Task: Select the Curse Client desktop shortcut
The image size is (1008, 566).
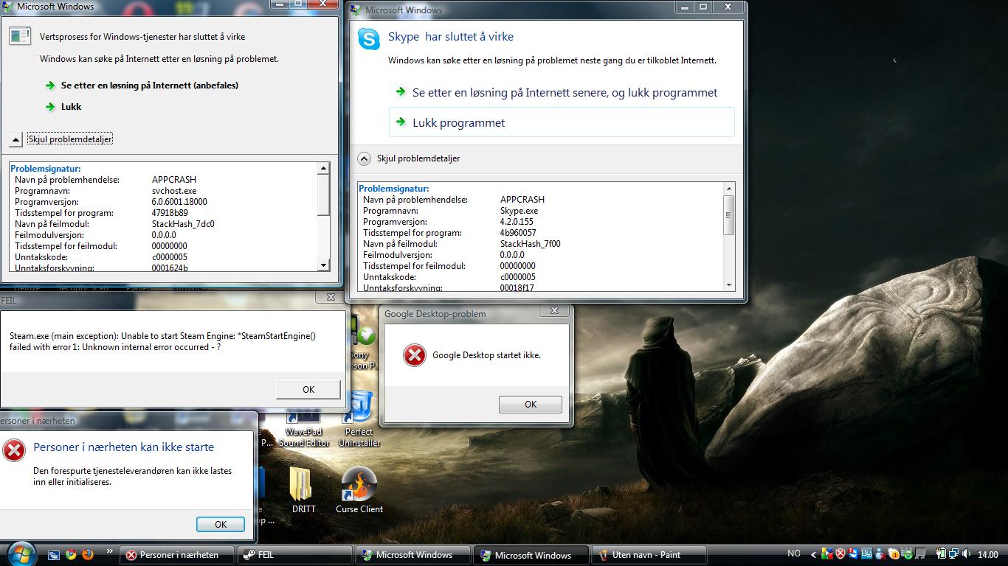Action: click(x=359, y=490)
